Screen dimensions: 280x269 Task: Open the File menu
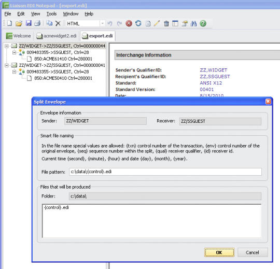tap(8, 14)
